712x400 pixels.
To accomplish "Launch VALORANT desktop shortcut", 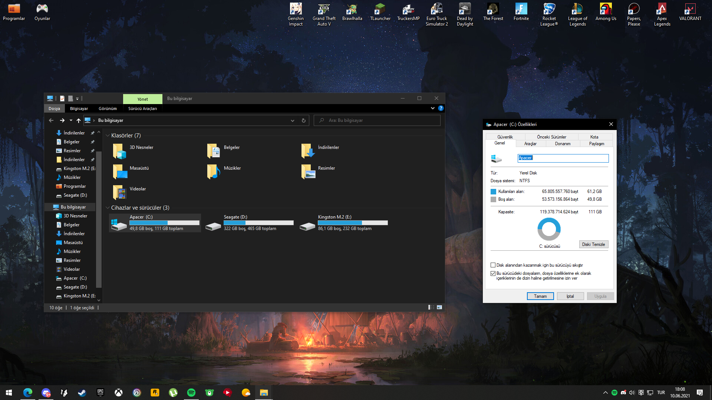I will [690, 10].
